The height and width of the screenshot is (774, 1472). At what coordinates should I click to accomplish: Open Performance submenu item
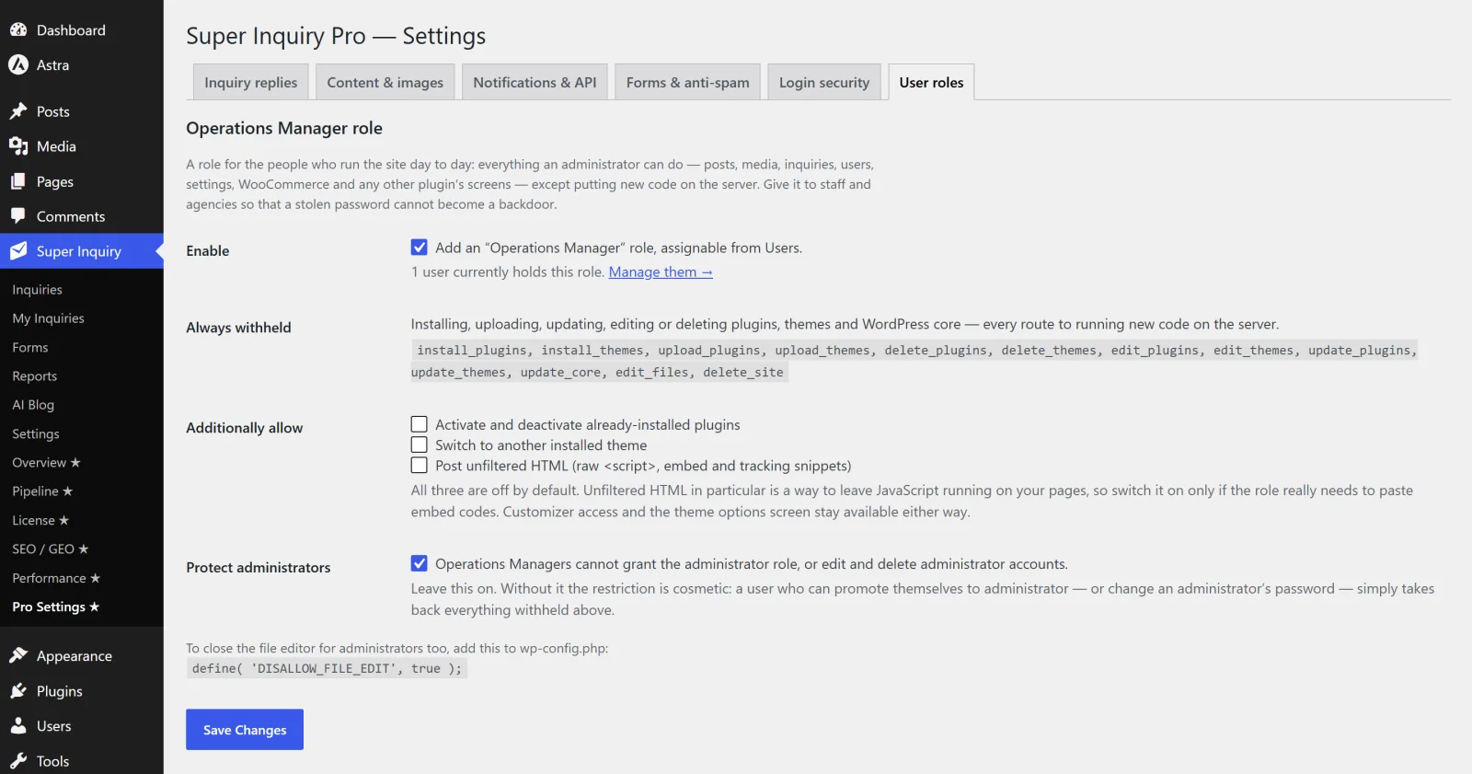click(x=56, y=578)
